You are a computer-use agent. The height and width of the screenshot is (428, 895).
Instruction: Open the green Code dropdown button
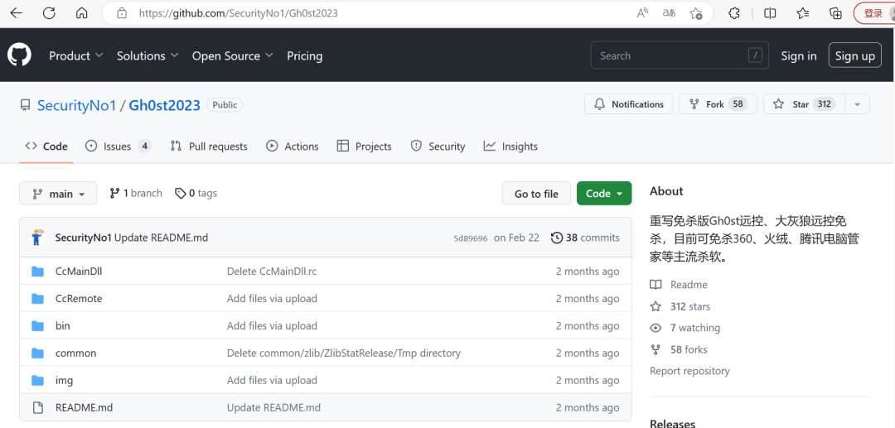pyautogui.click(x=604, y=193)
